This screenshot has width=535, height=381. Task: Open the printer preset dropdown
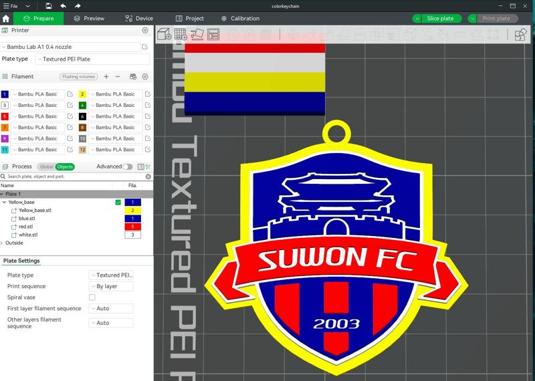pyautogui.click(x=71, y=47)
